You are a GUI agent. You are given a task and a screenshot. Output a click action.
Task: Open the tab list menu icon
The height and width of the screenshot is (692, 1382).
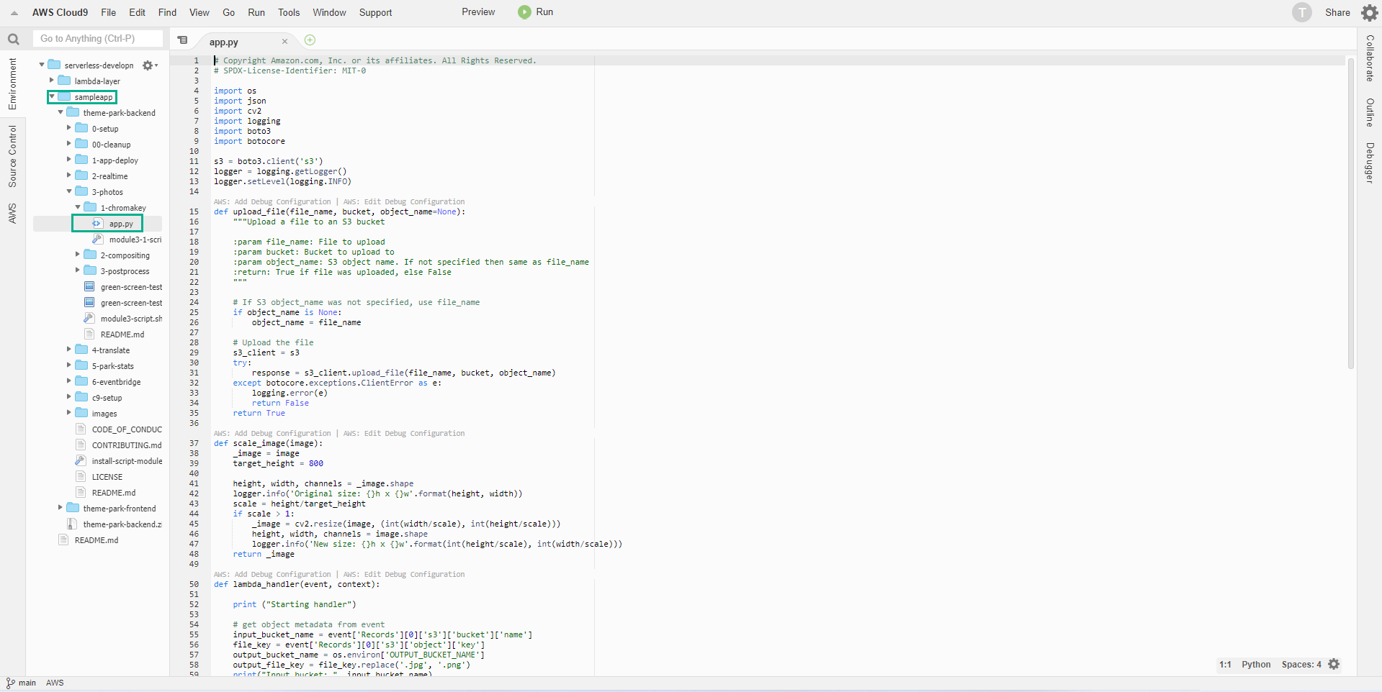(x=182, y=40)
